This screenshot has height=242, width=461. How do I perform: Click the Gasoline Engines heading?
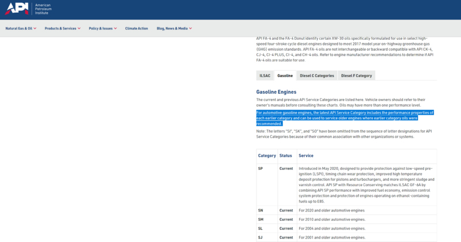tap(276, 92)
